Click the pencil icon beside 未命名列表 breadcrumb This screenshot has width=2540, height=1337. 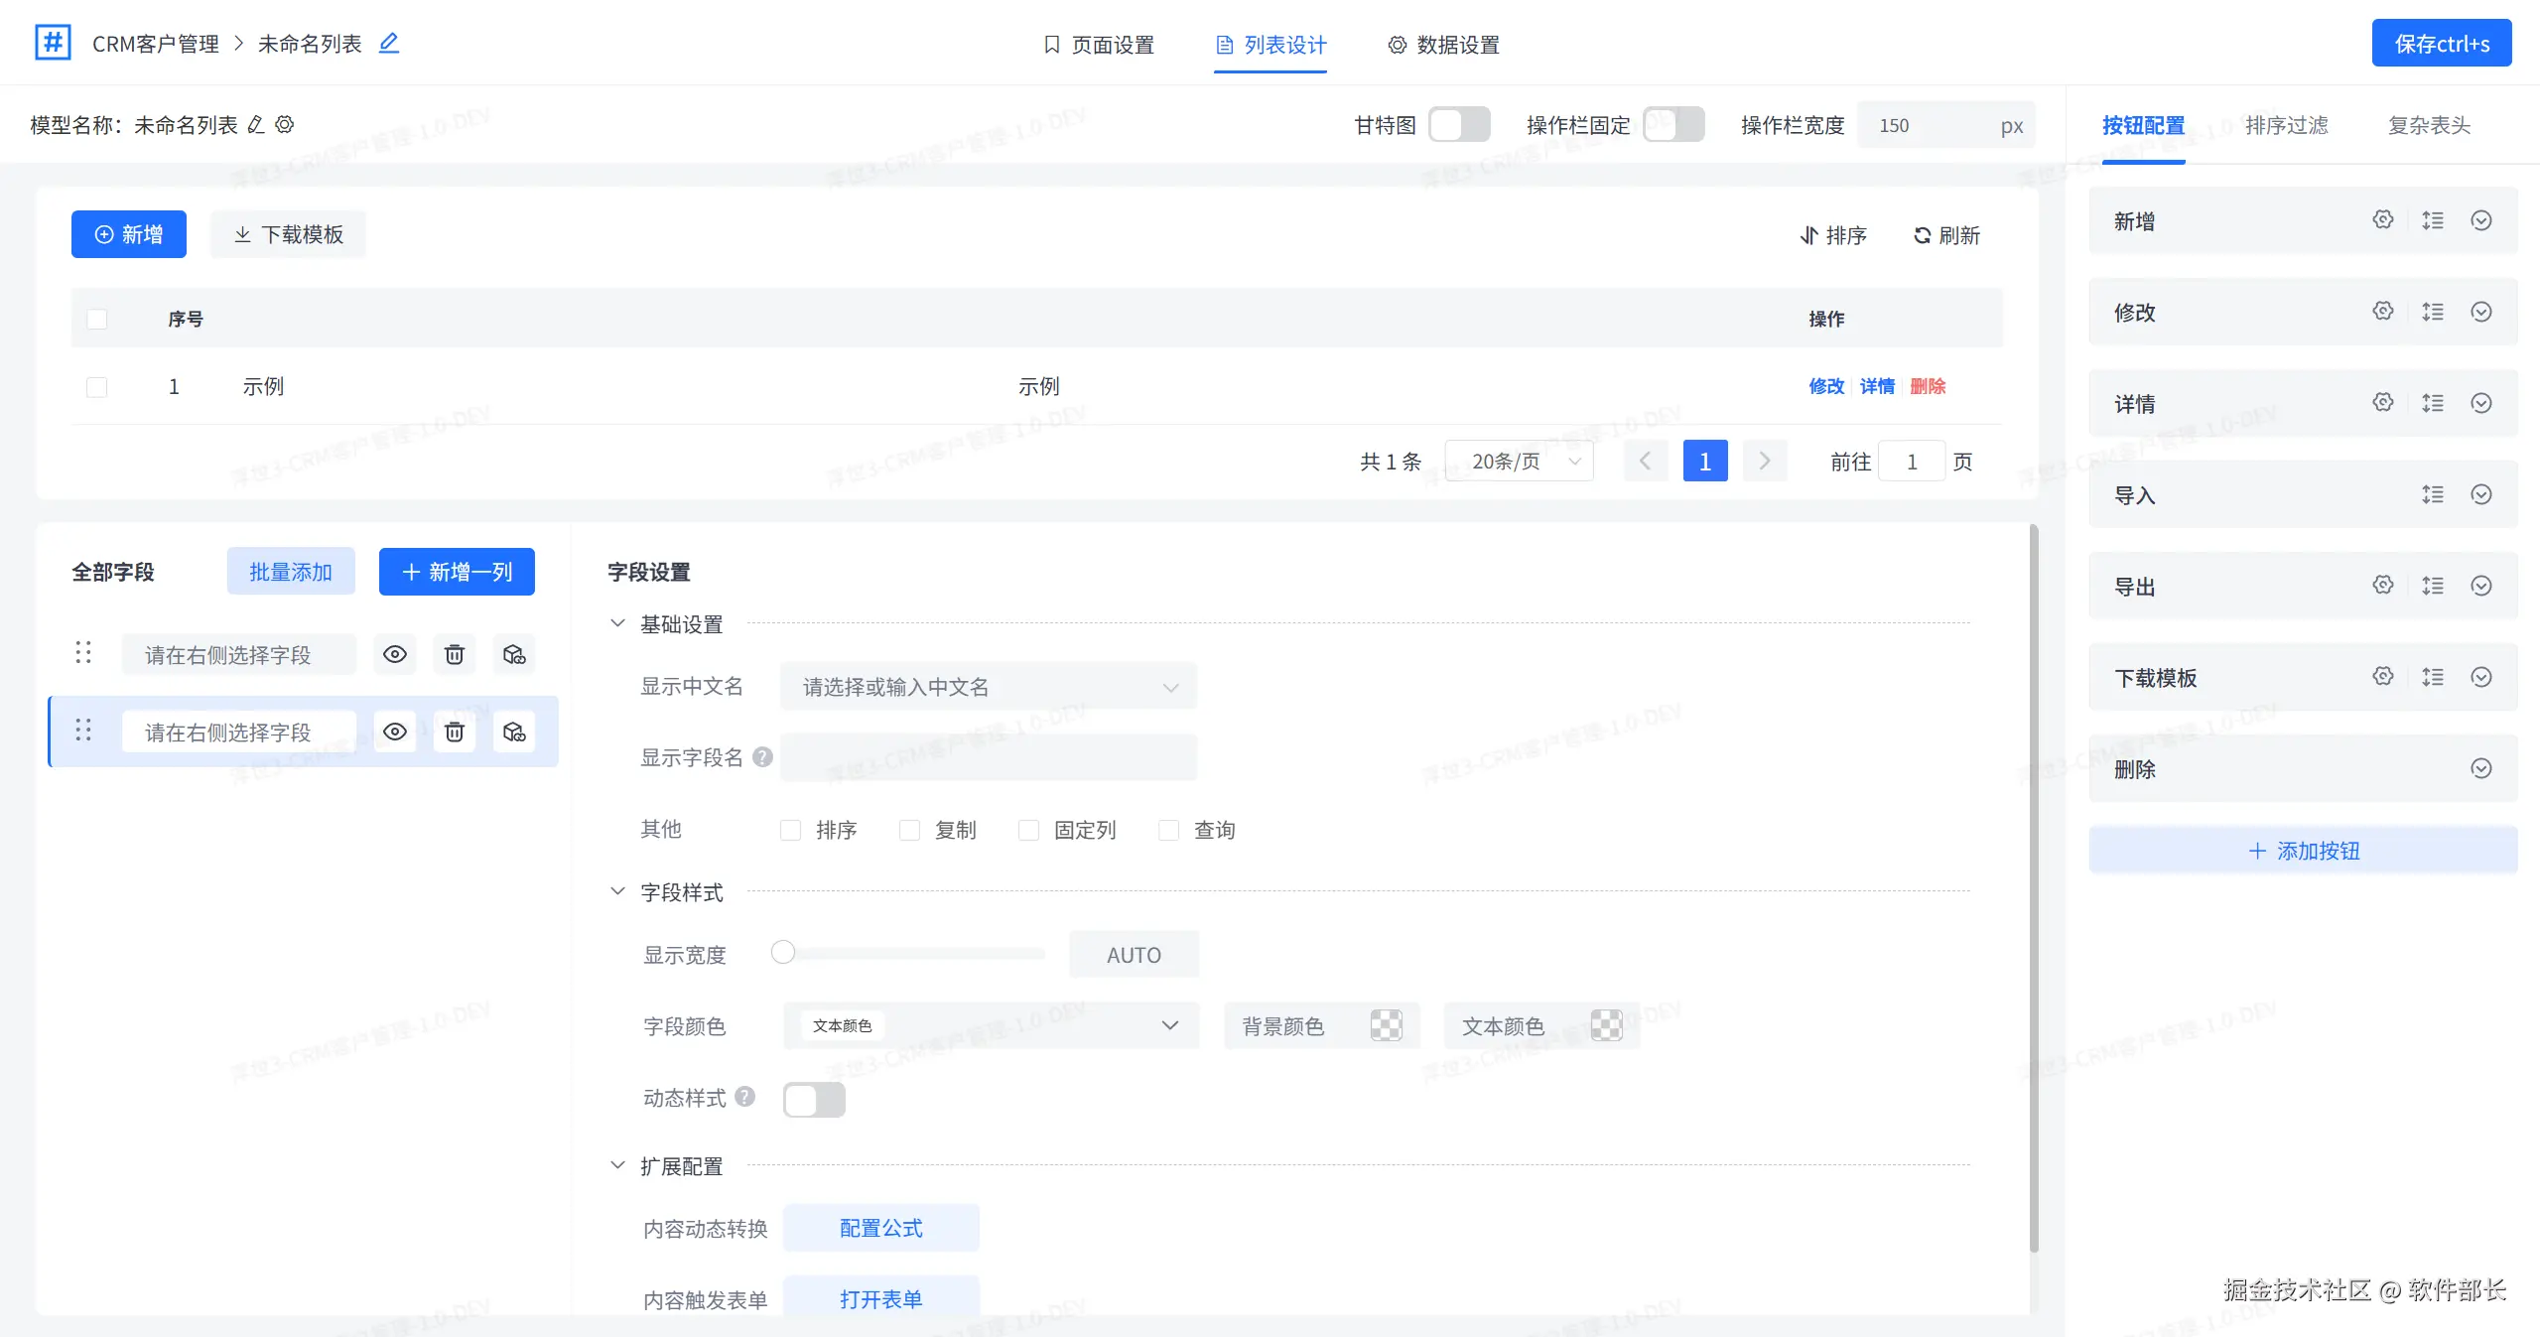[x=389, y=43]
